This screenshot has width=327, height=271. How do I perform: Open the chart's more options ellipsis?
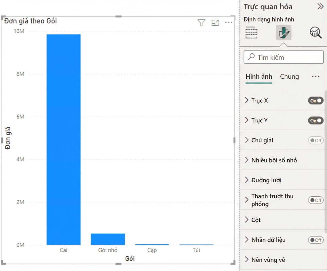[229, 22]
